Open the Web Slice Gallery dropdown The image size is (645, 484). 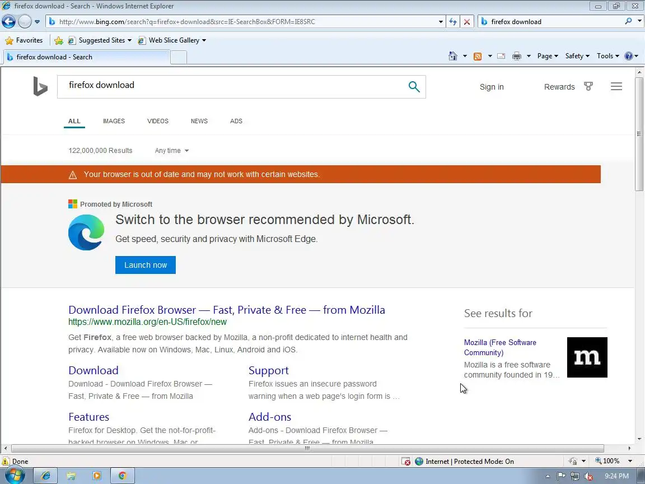(172, 40)
